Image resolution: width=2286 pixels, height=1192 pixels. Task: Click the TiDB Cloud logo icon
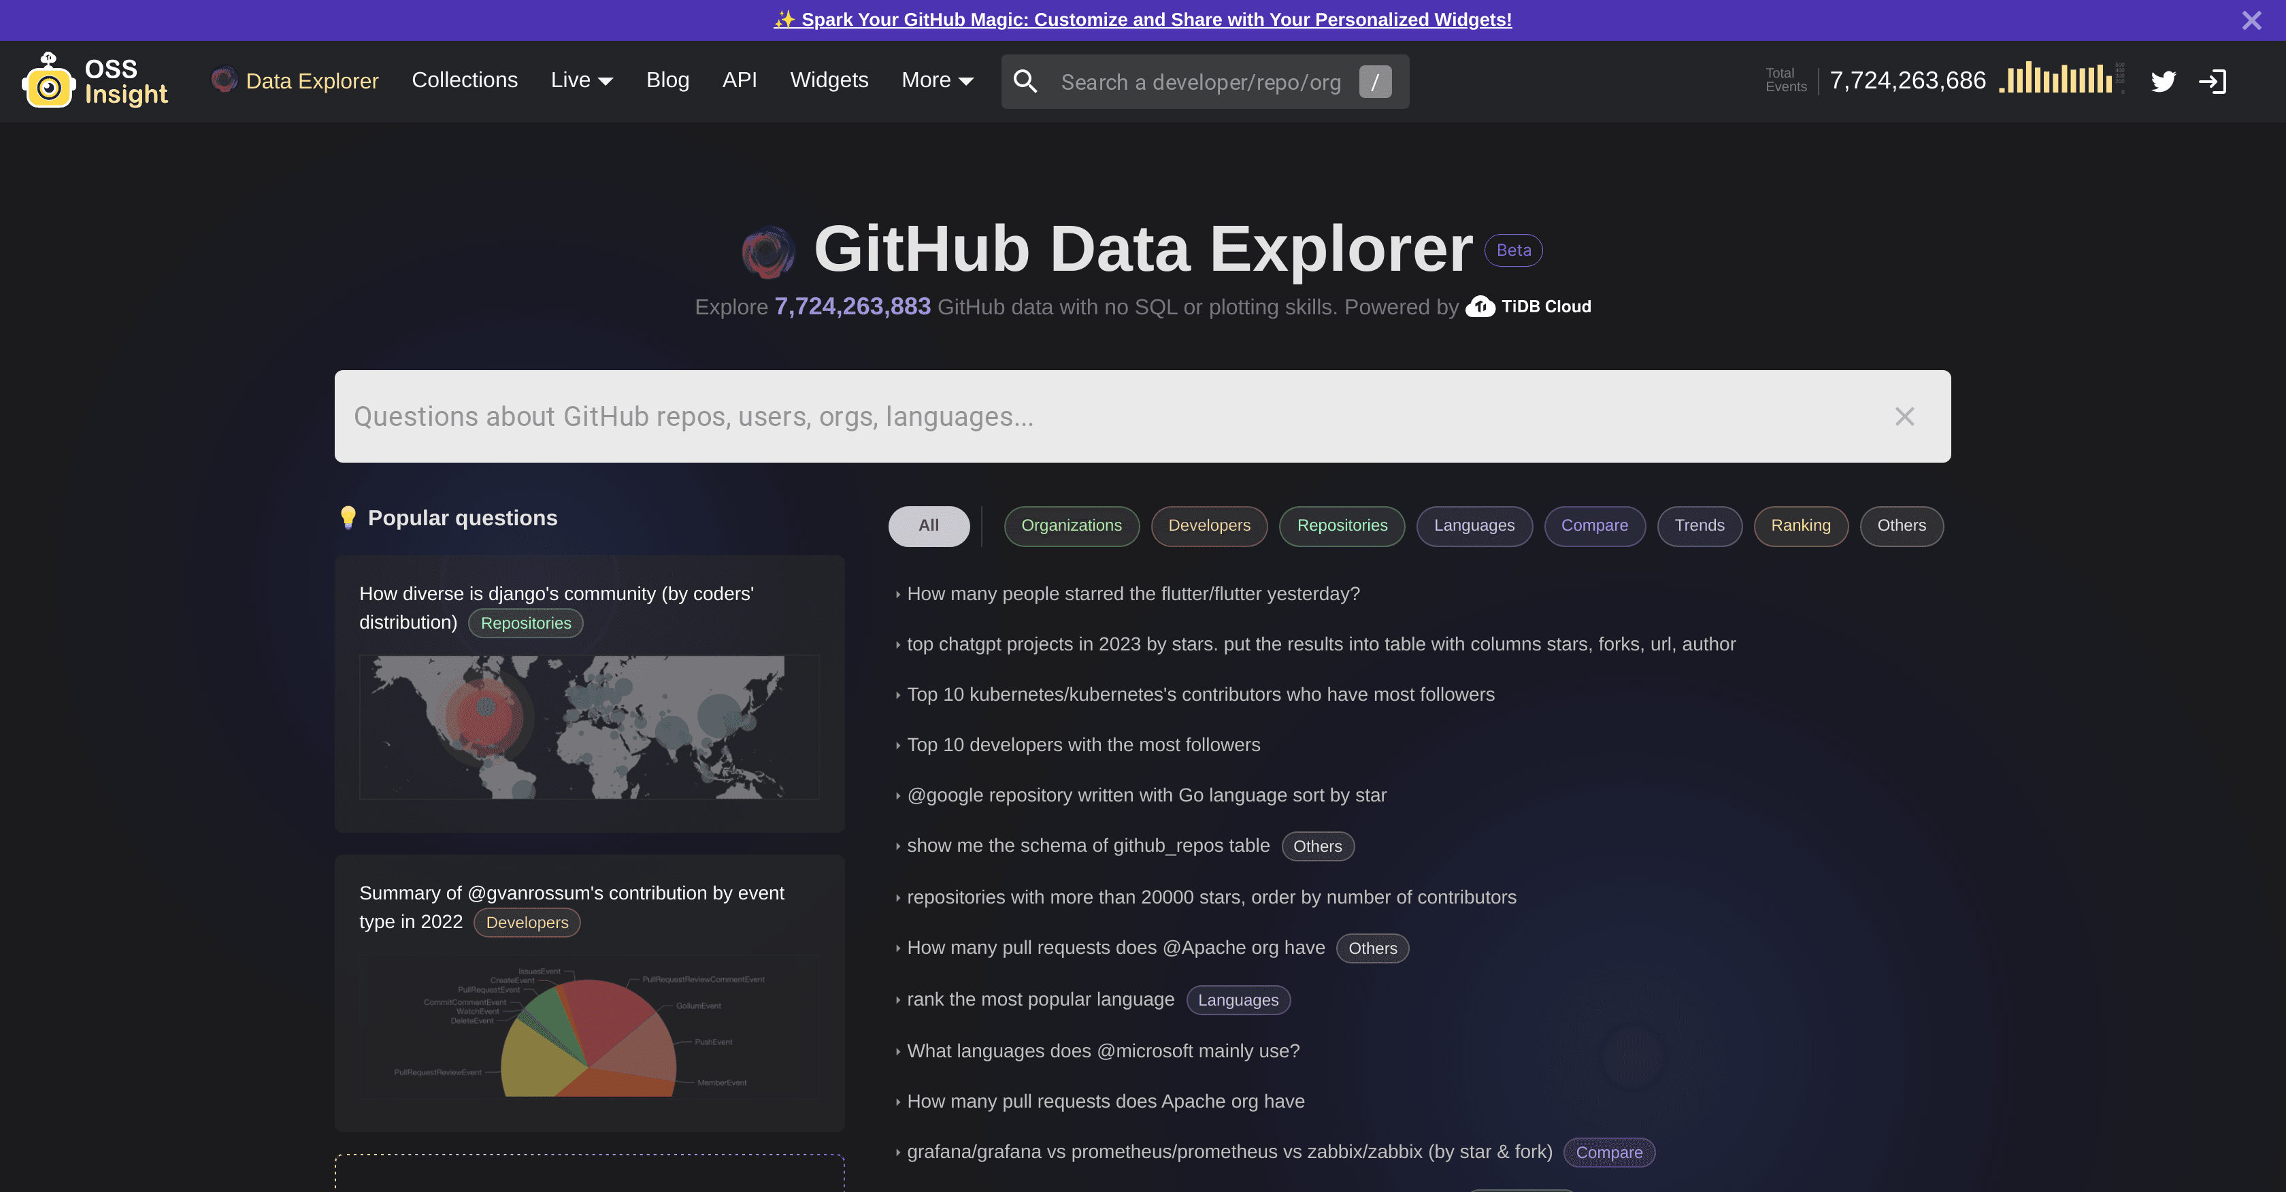pyautogui.click(x=1480, y=306)
